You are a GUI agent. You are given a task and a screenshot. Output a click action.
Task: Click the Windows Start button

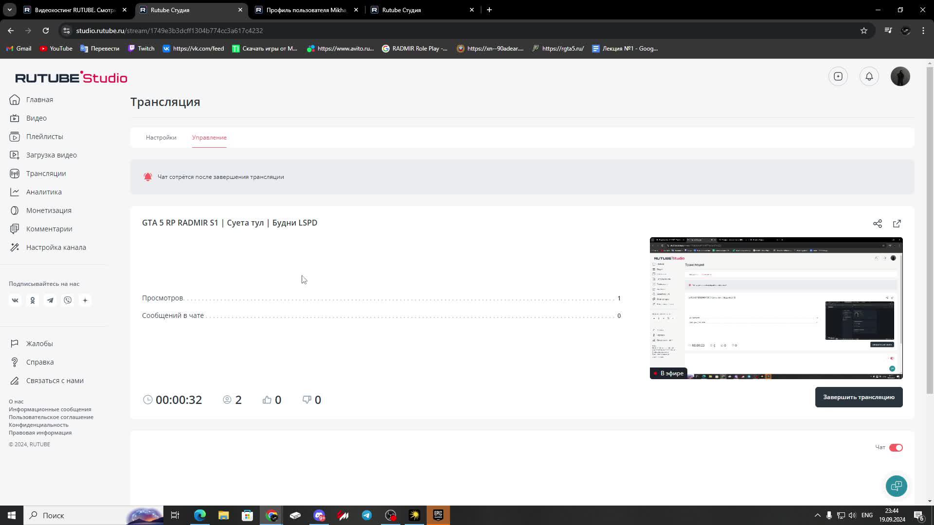click(12, 515)
